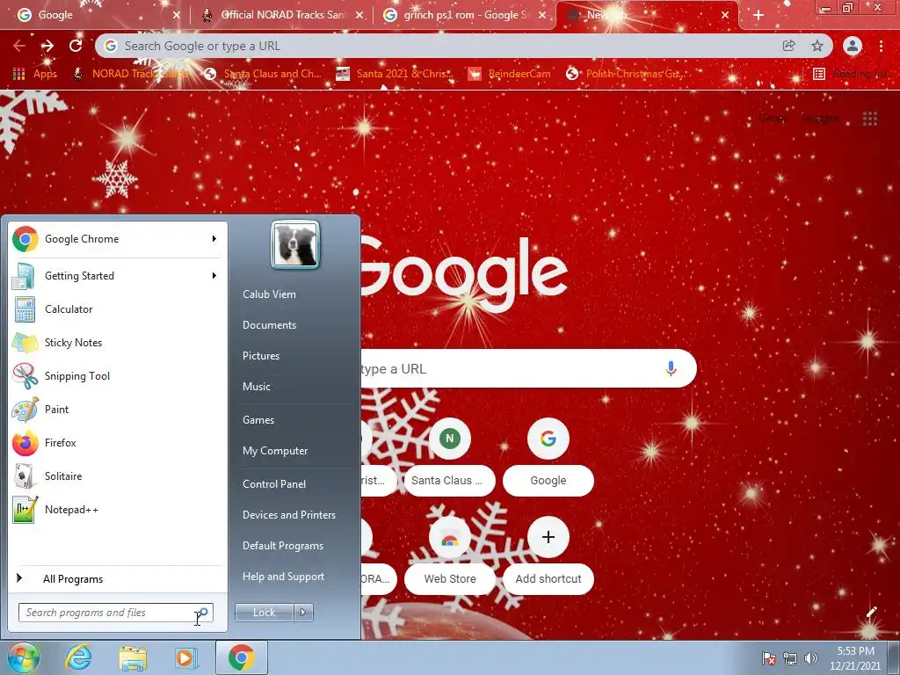Click the Add shortcut tile
The image size is (900, 675).
[548, 556]
